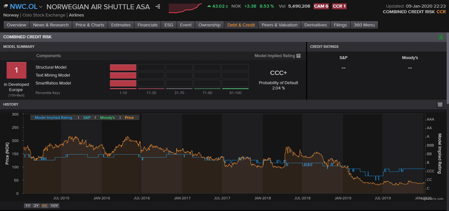449x211 pixels.
Task: Set history range to 2Y
Action: pyautogui.click(x=36, y=206)
